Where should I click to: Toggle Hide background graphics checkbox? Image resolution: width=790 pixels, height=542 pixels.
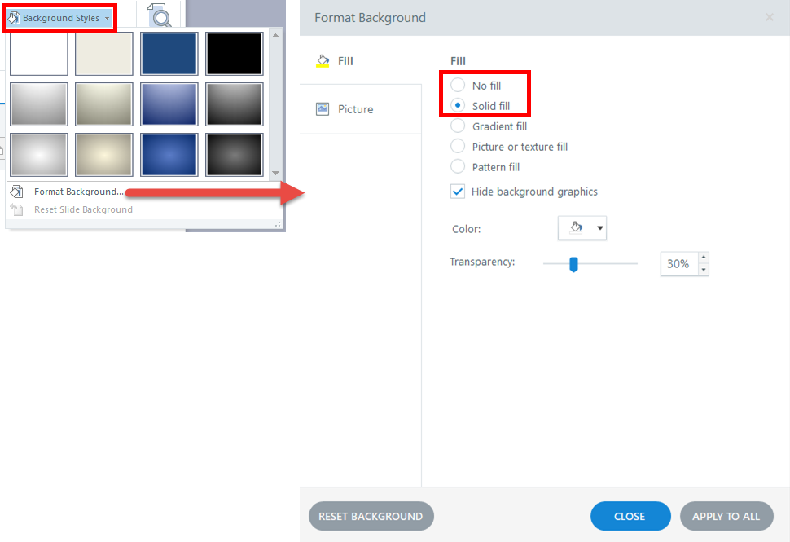(x=458, y=192)
